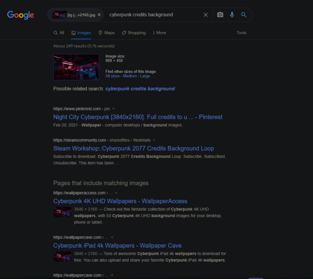Screen dimensions: 313x279
Task: Open the uploaded cyberpunk street image preview
Action: [x=76, y=67]
